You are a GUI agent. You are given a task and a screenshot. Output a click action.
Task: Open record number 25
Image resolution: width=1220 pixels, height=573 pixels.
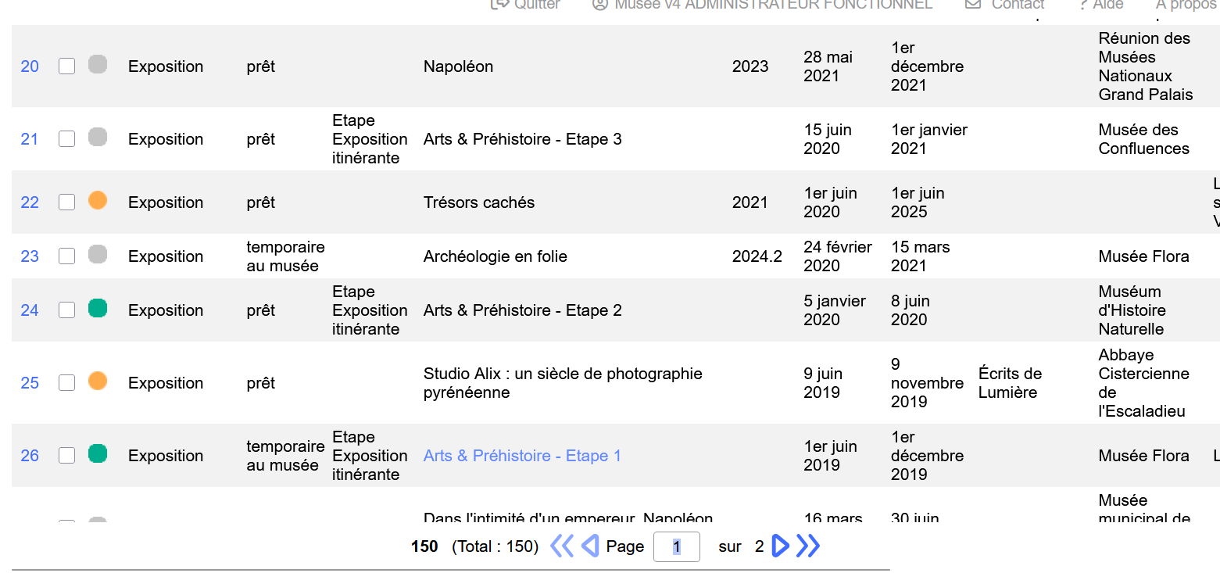[30, 383]
